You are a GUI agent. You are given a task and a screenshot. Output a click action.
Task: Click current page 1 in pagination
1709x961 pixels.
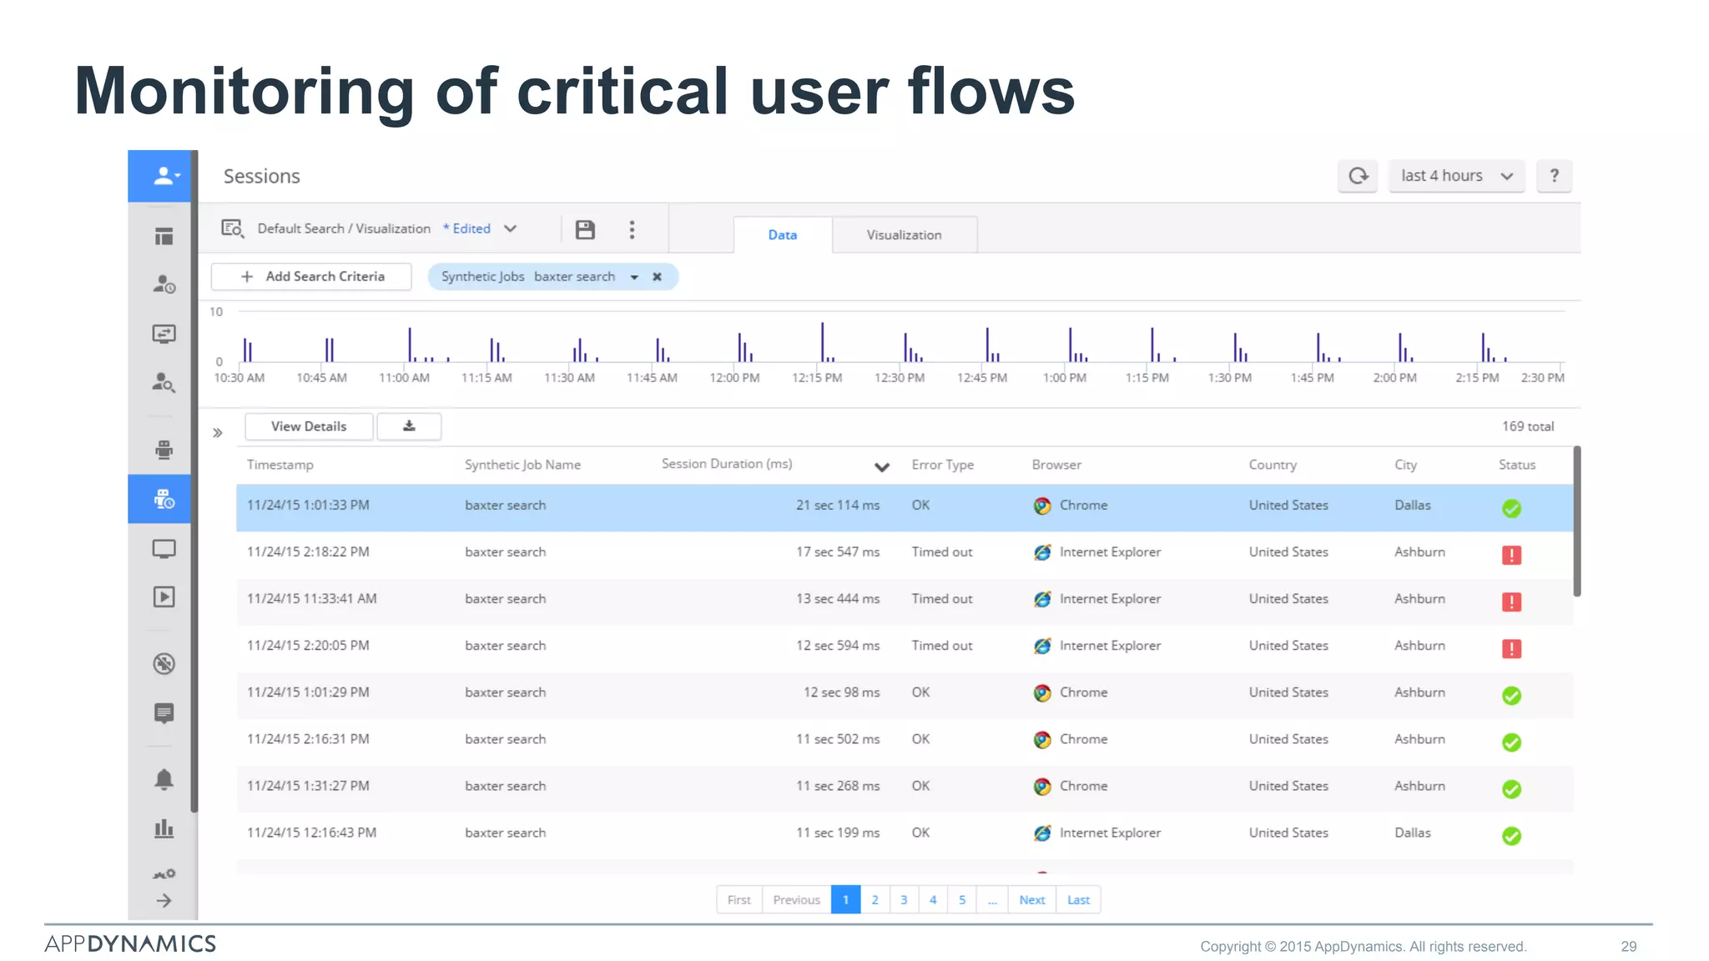pyautogui.click(x=845, y=900)
